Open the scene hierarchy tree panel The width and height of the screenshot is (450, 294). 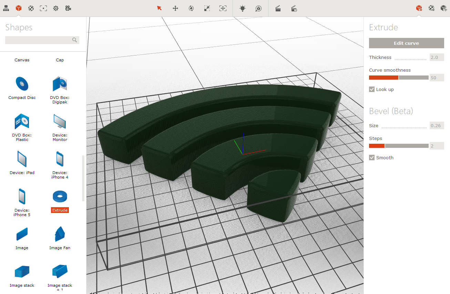click(6, 8)
